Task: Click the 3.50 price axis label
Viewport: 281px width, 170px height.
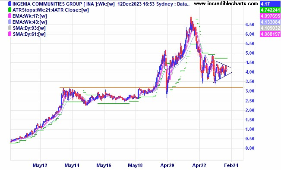Action: 250,81
